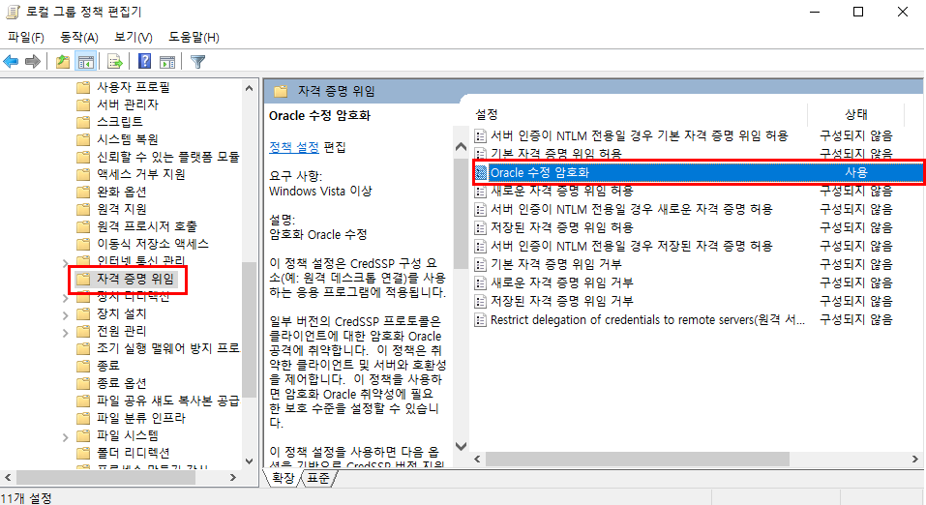Click the Forward arrow toolbar icon
926x505 pixels.
coord(33,61)
